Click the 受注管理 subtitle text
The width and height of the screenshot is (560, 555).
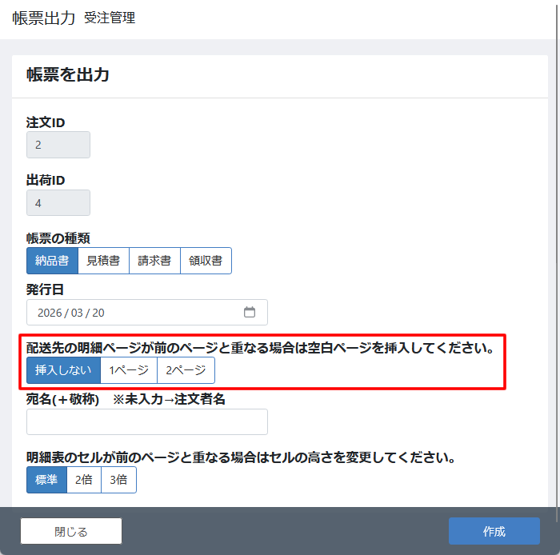pyautogui.click(x=110, y=18)
